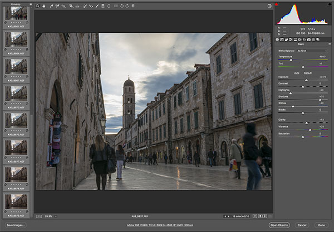Viewport: 334px width, 232px height.
Task: Swap before and after settings icon
Action: point(260,216)
